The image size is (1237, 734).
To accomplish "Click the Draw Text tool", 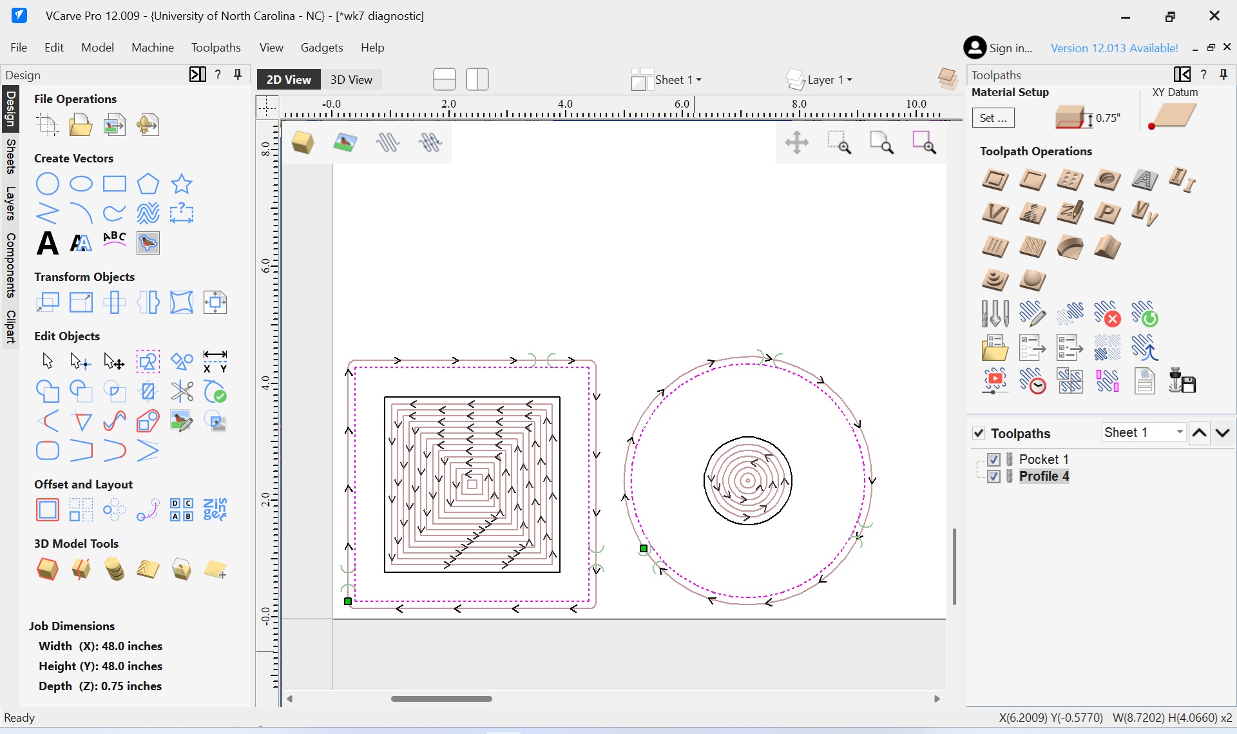I will (x=47, y=244).
